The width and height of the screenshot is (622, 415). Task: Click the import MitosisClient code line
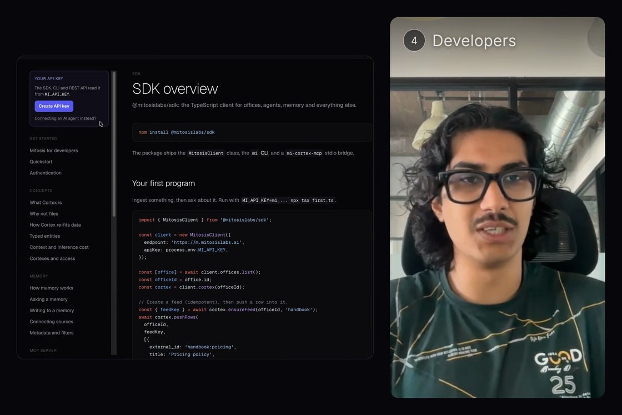click(205, 220)
